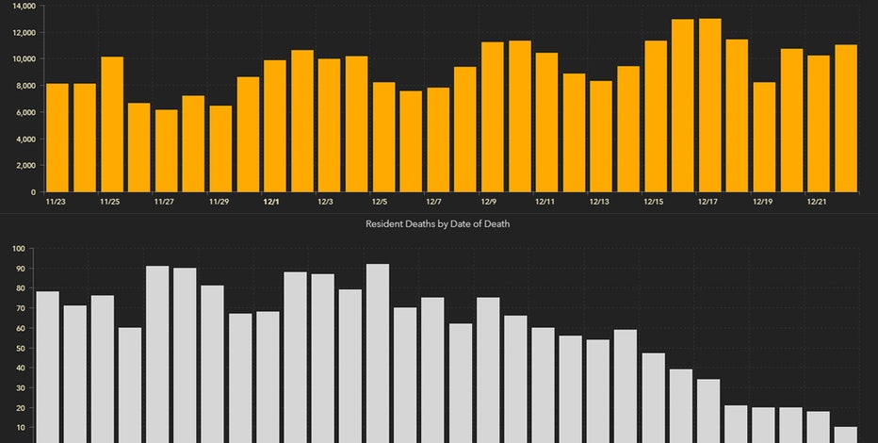Click the Resident Deaths by Date of Death title

pyautogui.click(x=437, y=223)
